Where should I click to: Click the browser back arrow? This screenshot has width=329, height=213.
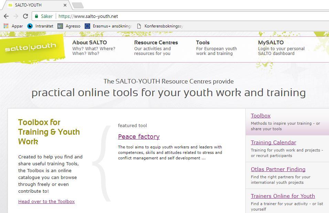point(6,16)
